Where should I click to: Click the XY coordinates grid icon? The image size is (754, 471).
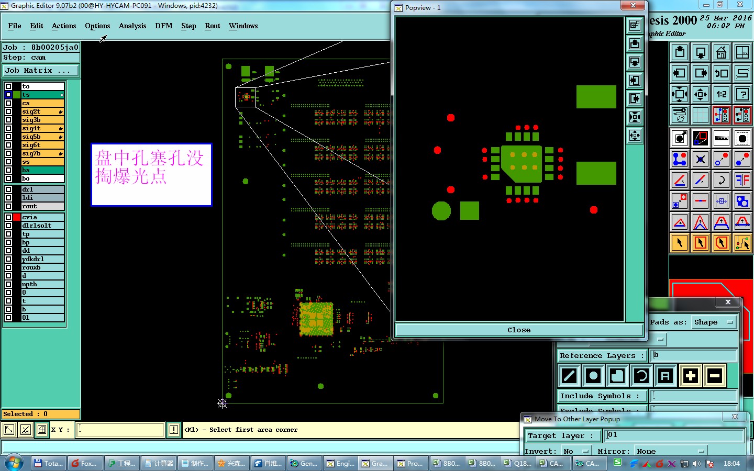(742, 52)
